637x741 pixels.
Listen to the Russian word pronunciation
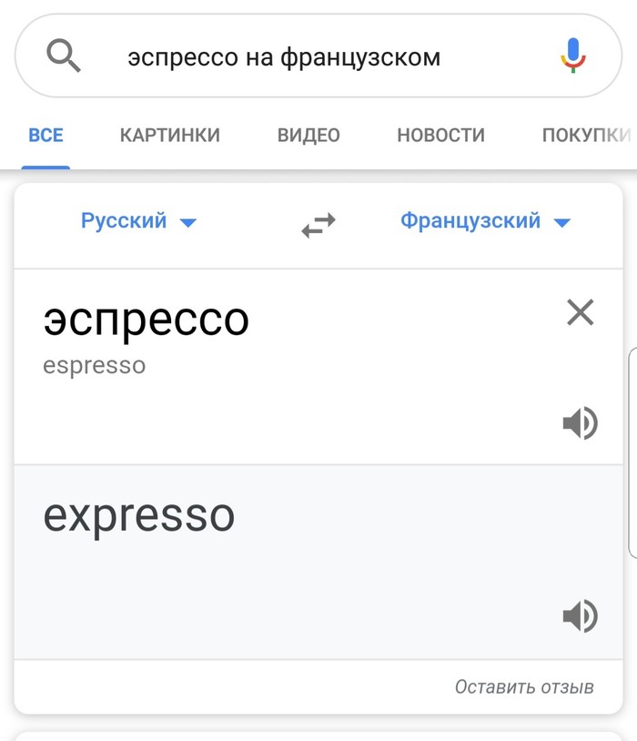[x=580, y=423]
